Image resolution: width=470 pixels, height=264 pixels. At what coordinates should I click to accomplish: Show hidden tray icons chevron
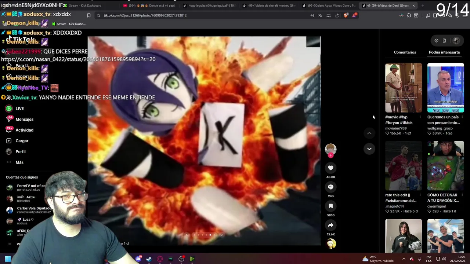(404, 259)
